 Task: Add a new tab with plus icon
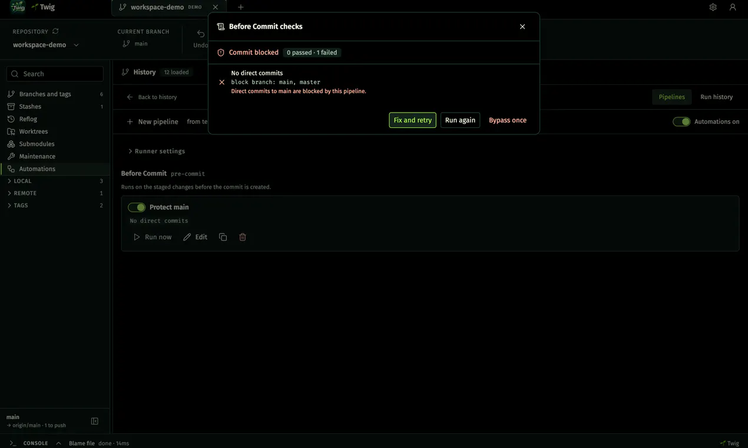click(240, 7)
